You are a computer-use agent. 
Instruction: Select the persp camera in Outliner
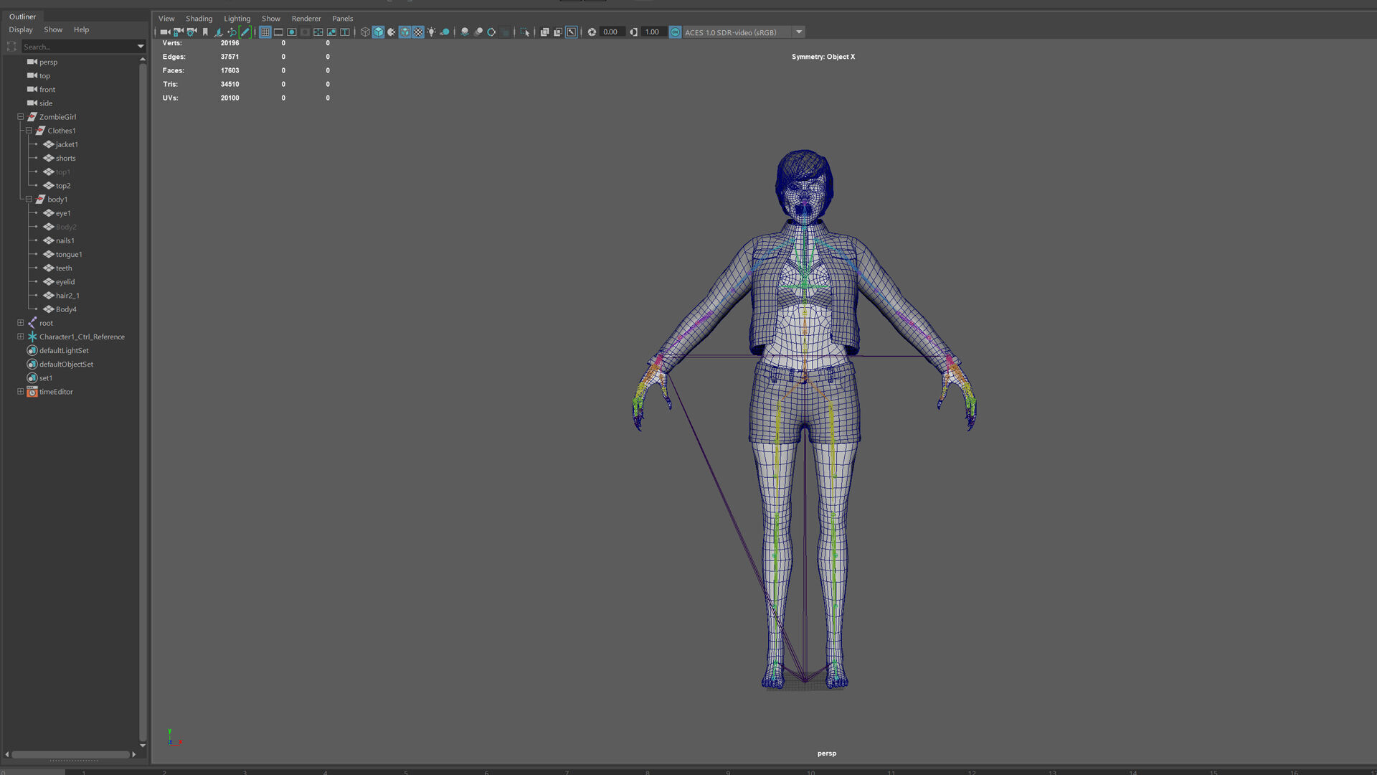pos(48,62)
